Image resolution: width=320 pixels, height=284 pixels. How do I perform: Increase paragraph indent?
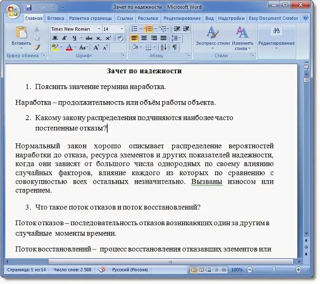186,29
